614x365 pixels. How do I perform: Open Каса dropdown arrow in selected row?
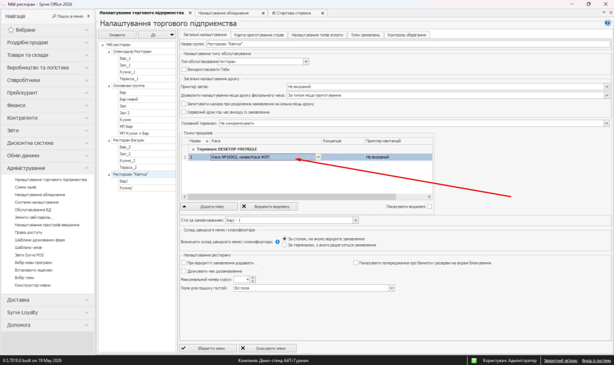pyautogui.click(x=318, y=157)
